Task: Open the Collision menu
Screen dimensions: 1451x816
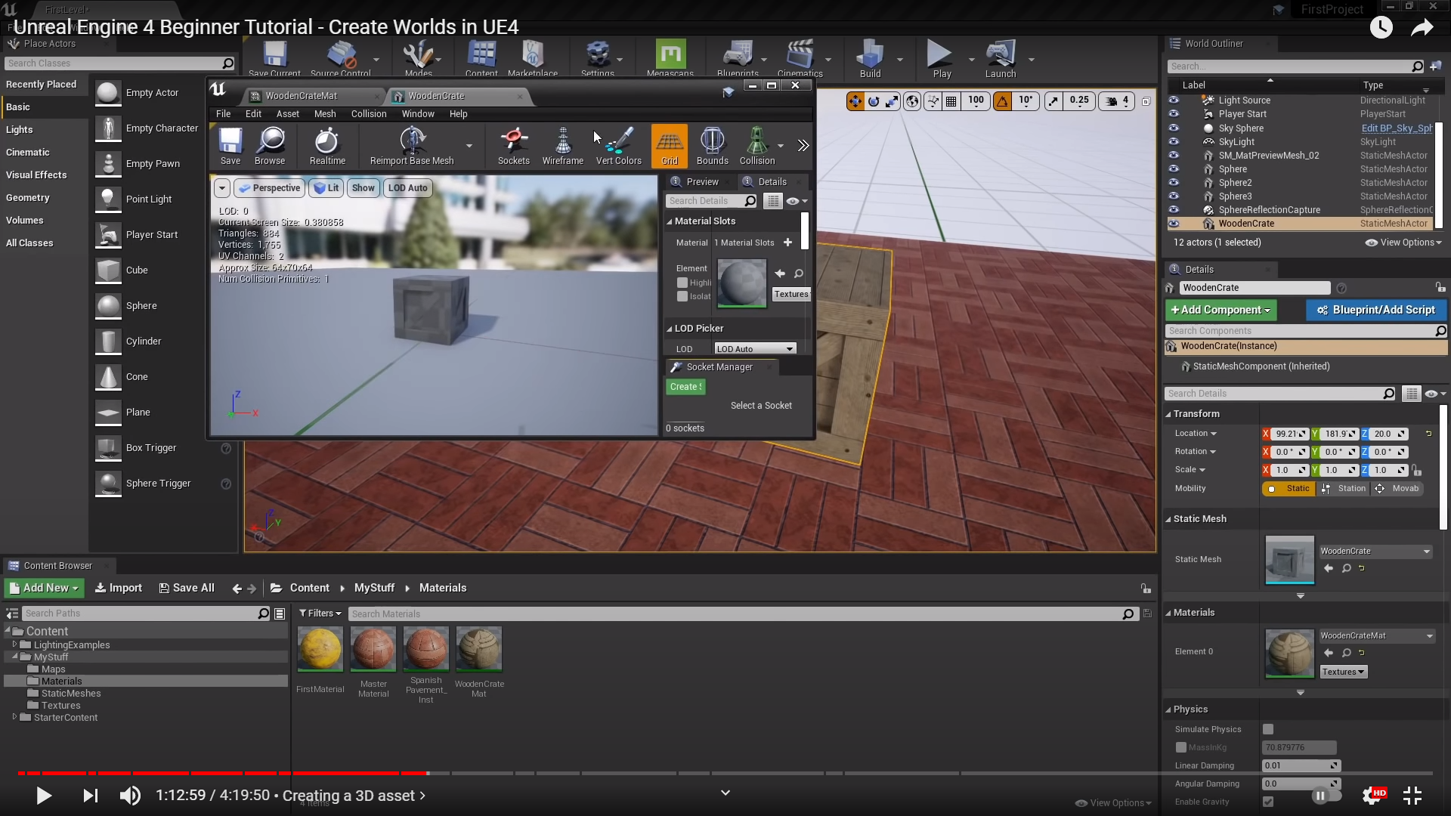Action: tap(368, 114)
